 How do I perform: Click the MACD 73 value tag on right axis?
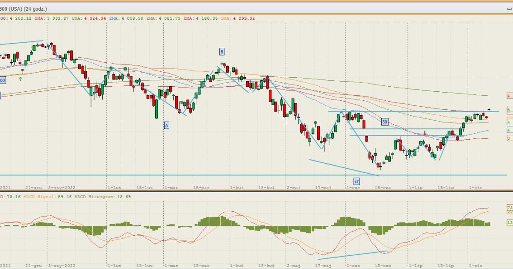tap(510, 208)
